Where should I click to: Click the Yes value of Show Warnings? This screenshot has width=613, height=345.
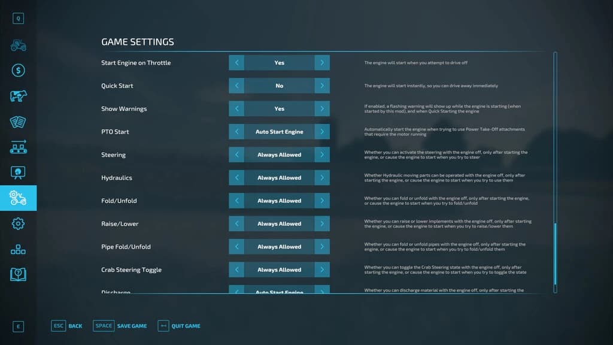(x=279, y=109)
